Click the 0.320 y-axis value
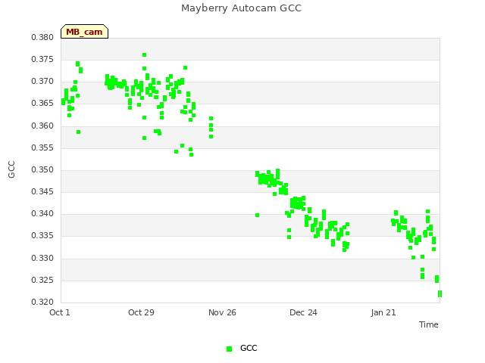This screenshot has width=485, height=363. (x=42, y=302)
